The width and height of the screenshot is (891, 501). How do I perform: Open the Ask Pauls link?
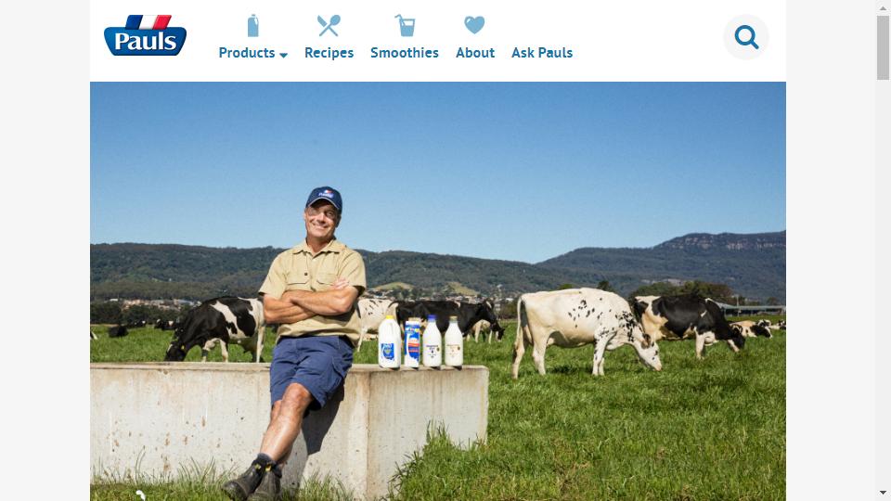[x=542, y=53]
